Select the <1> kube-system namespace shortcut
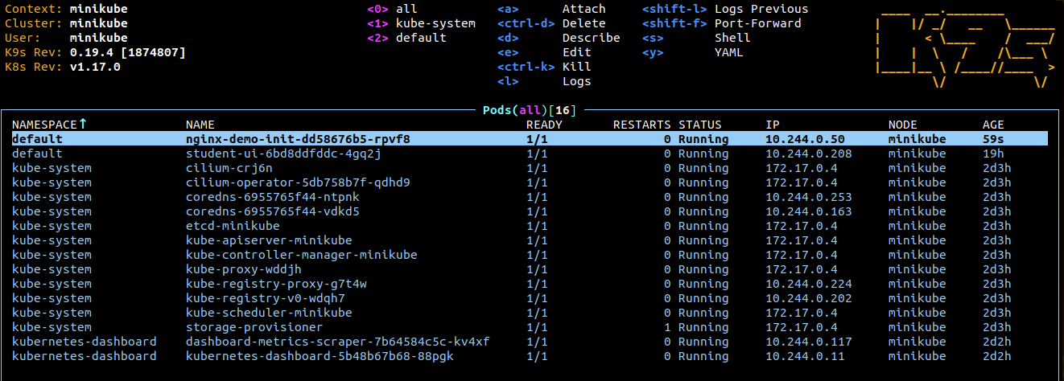Screen dimensions: 1064x381 click(x=421, y=23)
